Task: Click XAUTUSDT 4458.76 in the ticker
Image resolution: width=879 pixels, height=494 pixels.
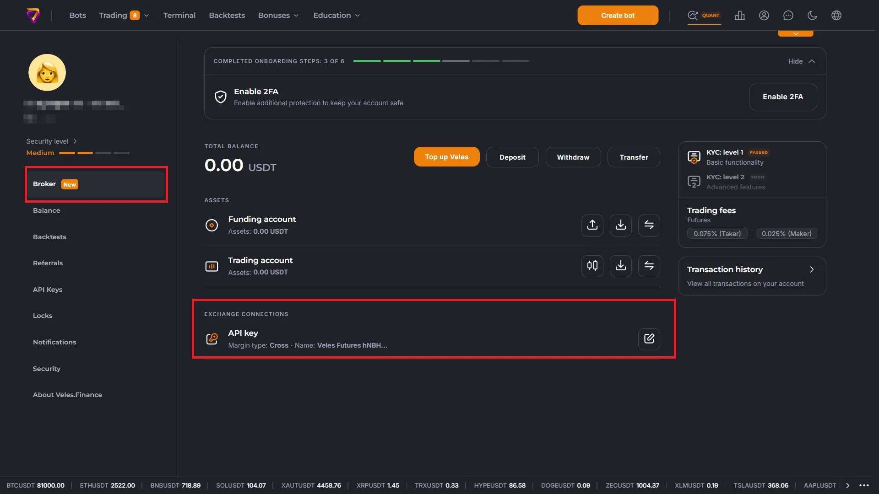Action: [311, 486]
